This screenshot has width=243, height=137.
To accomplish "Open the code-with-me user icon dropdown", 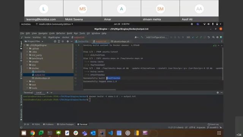I will click(136, 37).
